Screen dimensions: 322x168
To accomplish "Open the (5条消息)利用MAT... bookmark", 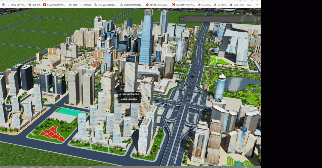I will pyautogui.click(x=183, y=5).
